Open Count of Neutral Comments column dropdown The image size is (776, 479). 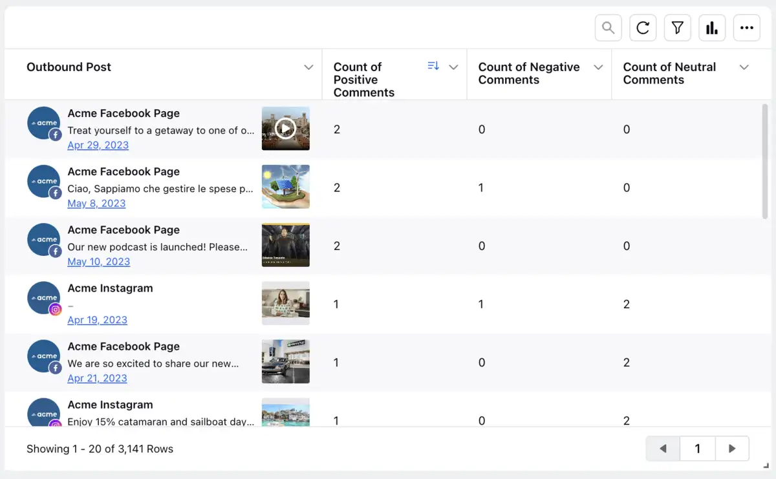point(744,67)
